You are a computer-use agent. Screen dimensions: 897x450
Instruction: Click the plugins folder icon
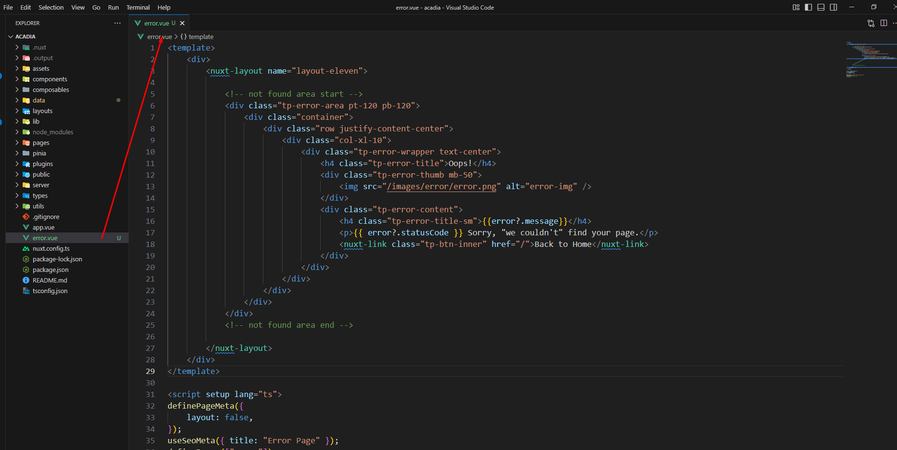pos(26,164)
